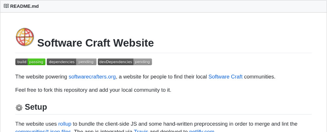The width and height of the screenshot is (327, 132).
Task: Click the Software Craft globe logo
Action: [x=25, y=37]
